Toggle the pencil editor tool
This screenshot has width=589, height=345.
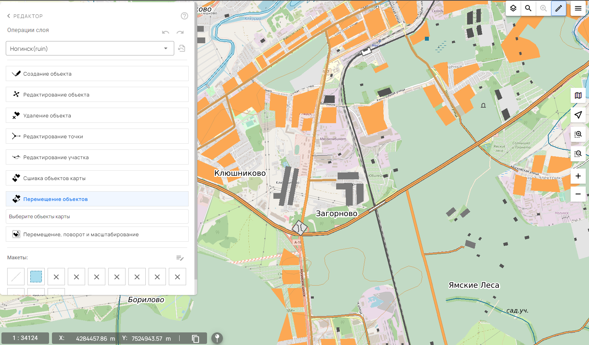point(558,8)
